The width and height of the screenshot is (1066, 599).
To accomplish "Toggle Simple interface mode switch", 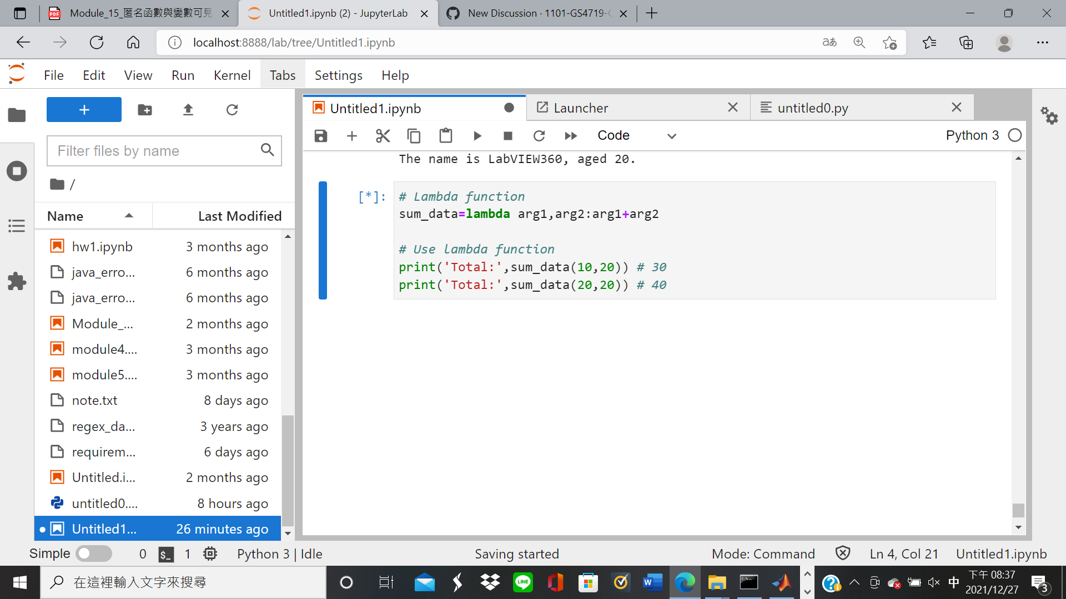I will point(93,554).
